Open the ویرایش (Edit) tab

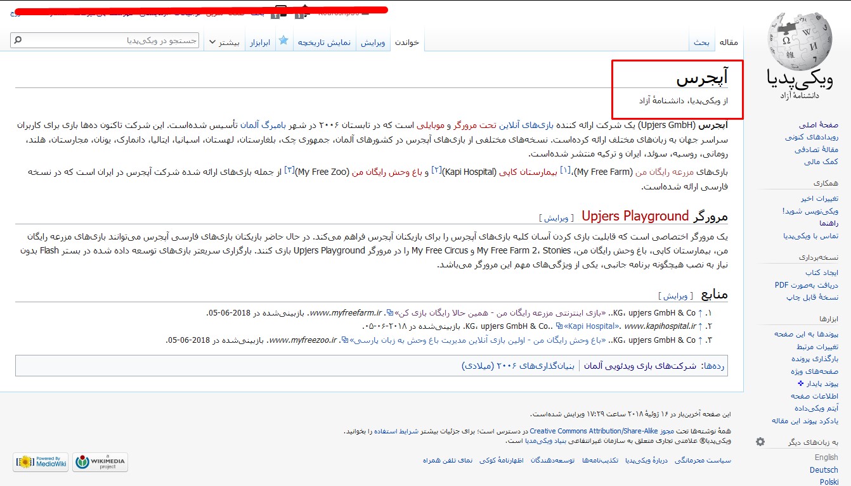(x=373, y=42)
